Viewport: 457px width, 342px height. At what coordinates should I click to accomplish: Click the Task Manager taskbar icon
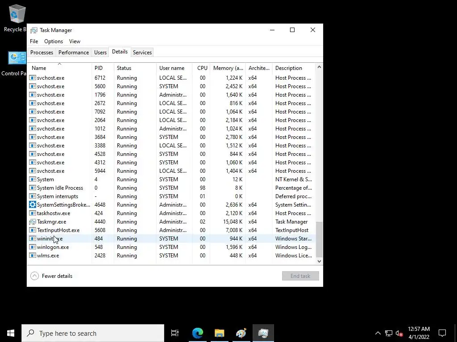click(x=263, y=333)
